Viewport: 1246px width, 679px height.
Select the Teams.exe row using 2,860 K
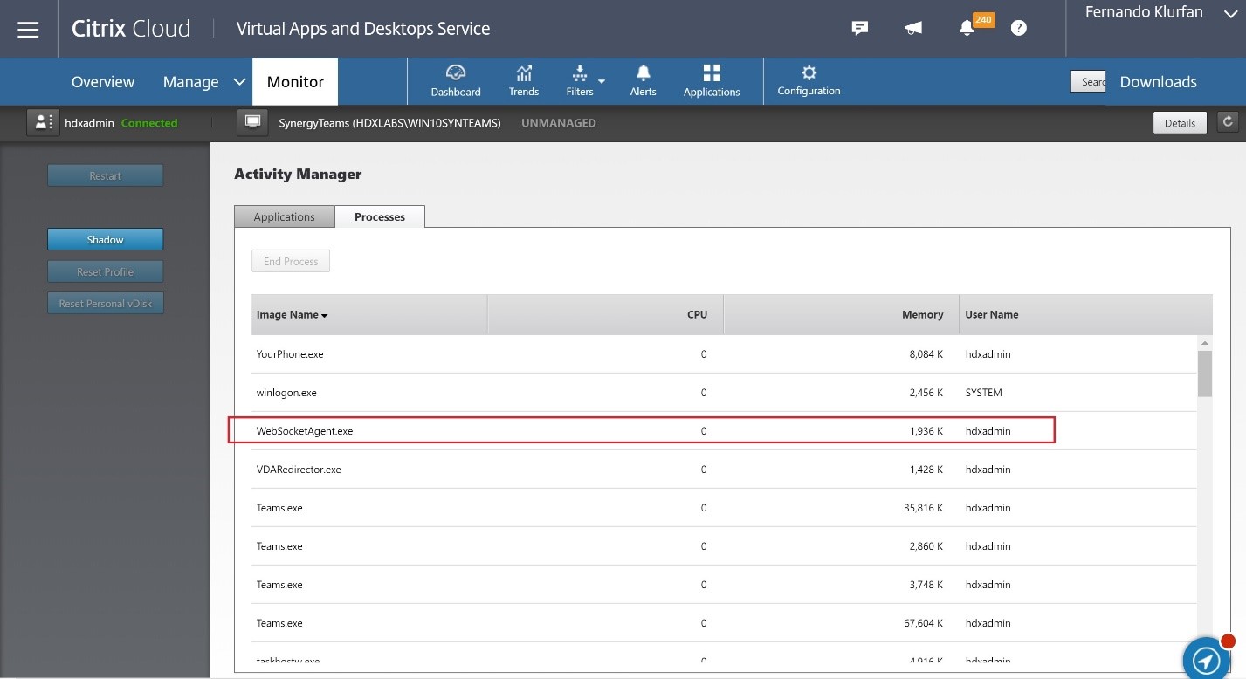[x=725, y=546]
